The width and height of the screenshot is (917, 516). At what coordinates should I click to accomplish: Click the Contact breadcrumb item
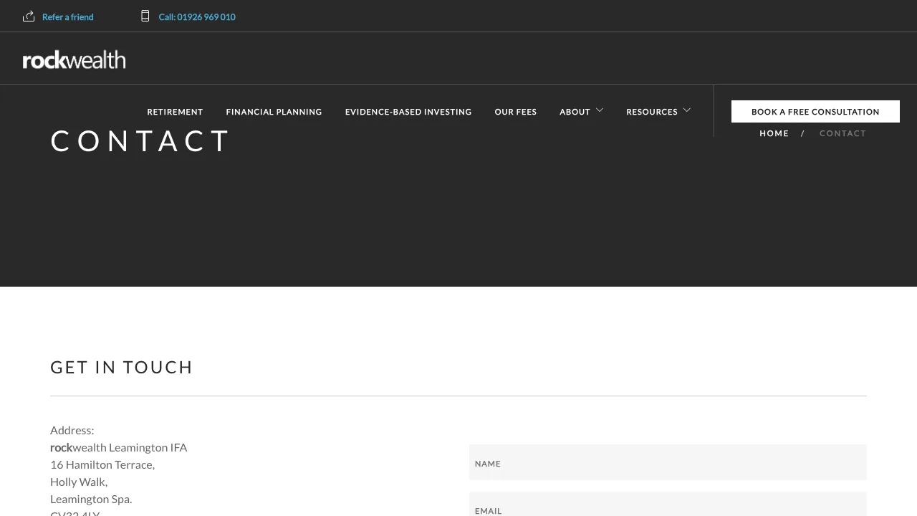(842, 133)
